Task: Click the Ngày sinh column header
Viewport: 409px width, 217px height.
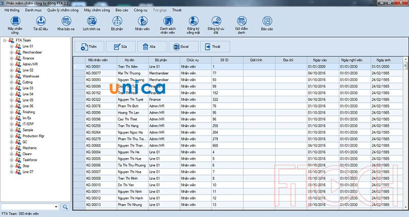Action: (387, 60)
